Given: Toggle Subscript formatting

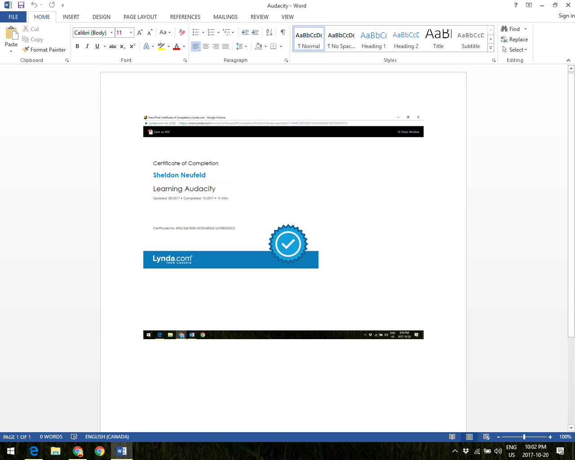Looking at the screenshot, I should point(123,46).
